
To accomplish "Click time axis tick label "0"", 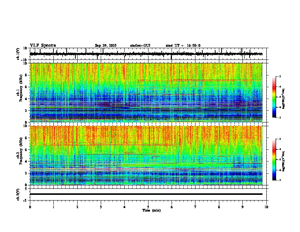I will pyautogui.click(x=30, y=207).
